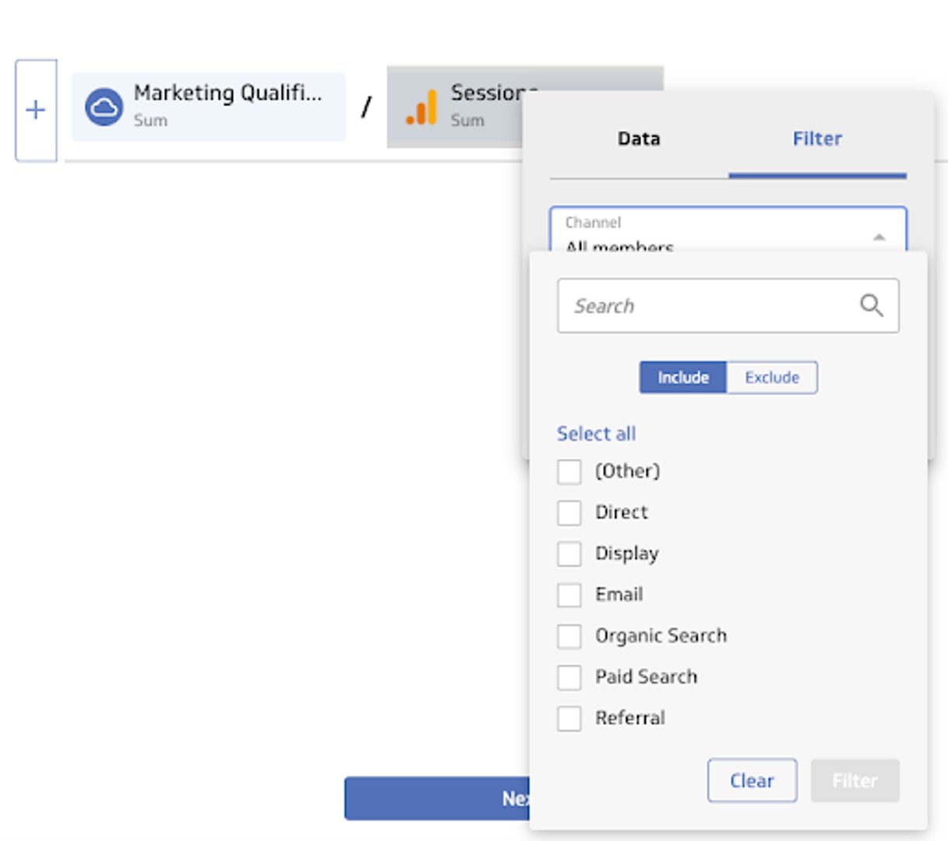This screenshot has width=948, height=841.
Task: Click the Organic Search label text
Action: 661,636
